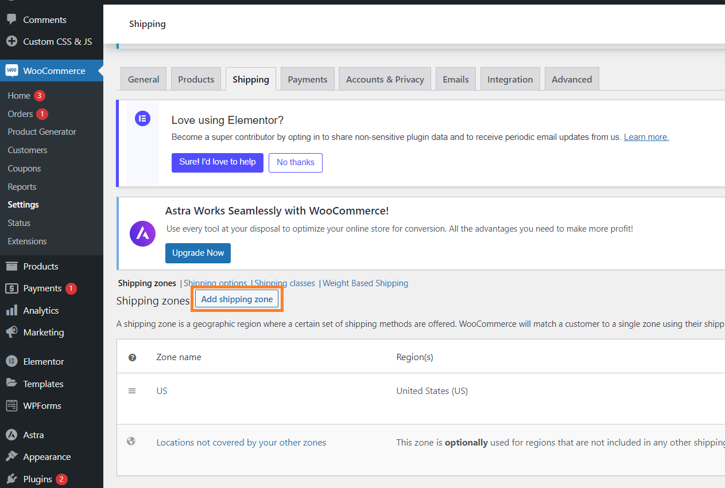This screenshot has height=488, width=725.
Task: Switch to the General settings tab
Action: [x=144, y=79]
